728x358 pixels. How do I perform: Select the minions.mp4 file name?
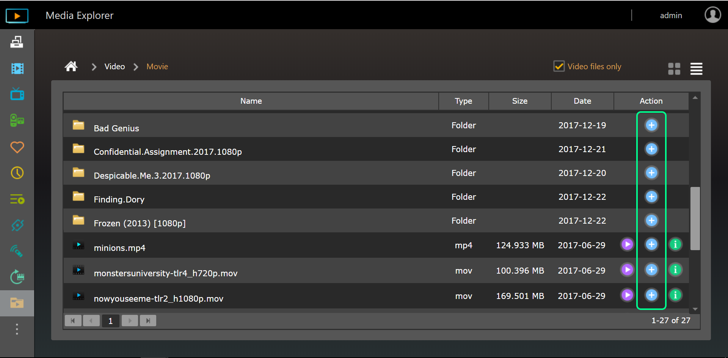pyautogui.click(x=119, y=248)
